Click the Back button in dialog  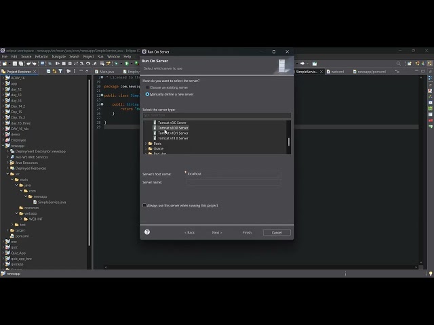(190, 232)
